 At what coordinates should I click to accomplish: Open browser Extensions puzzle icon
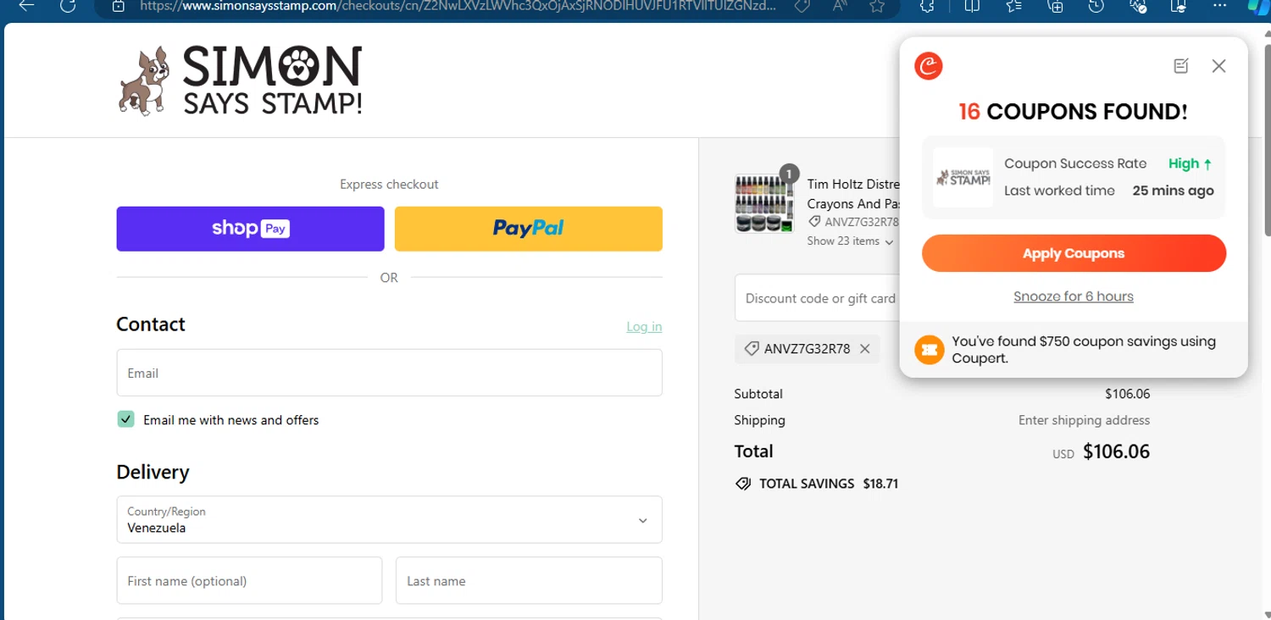[927, 6]
